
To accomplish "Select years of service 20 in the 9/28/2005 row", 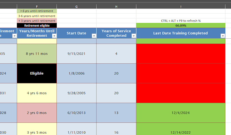I will 116,93.
